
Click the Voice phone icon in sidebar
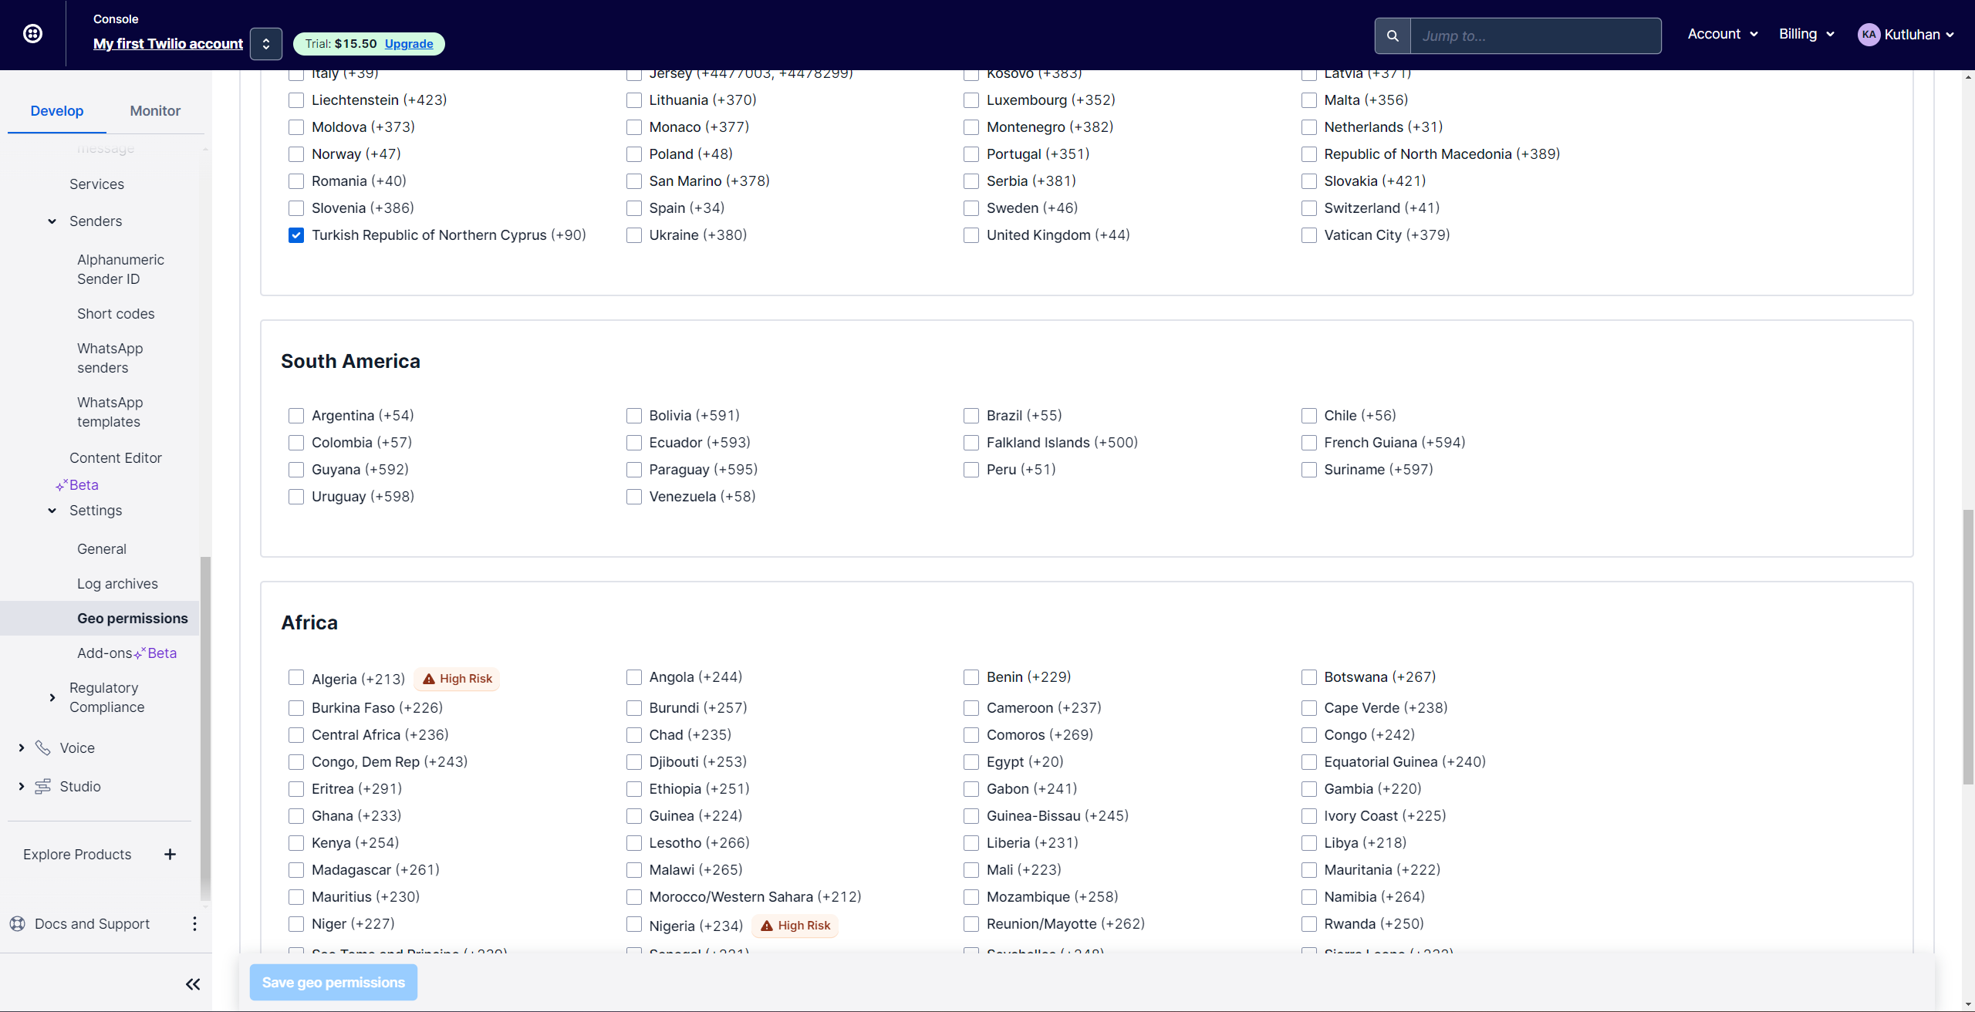[x=43, y=747]
